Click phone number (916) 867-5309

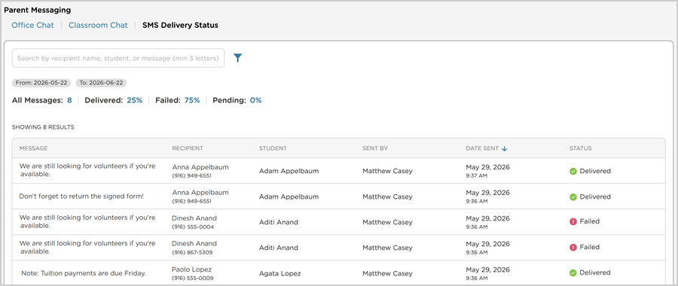pos(192,252)
